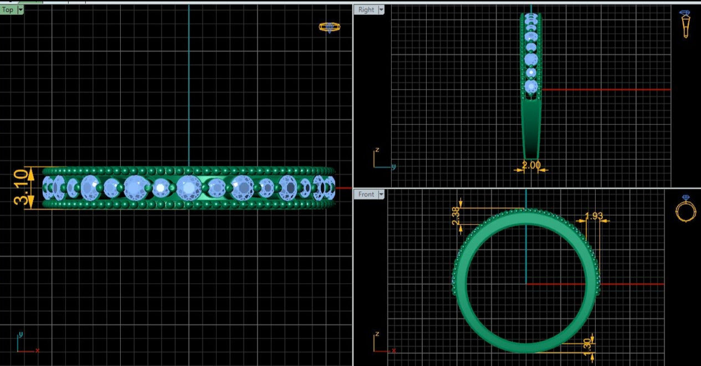Select the 1.30 shank thickness dimension
Image resolution: width=701 pixels, height=366 pixels.
tap(587, 344)
